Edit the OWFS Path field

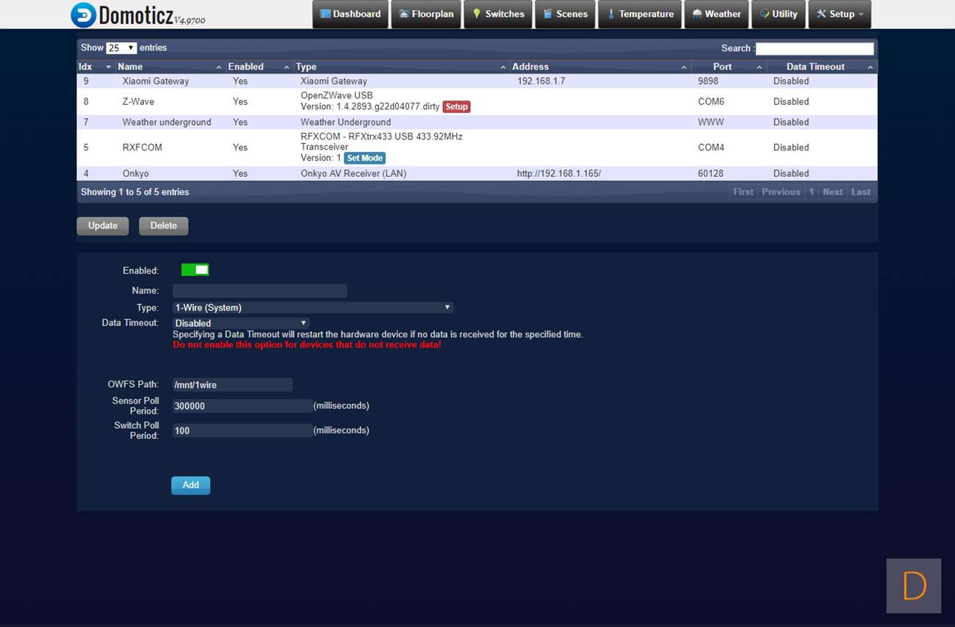tap(232, 385)
